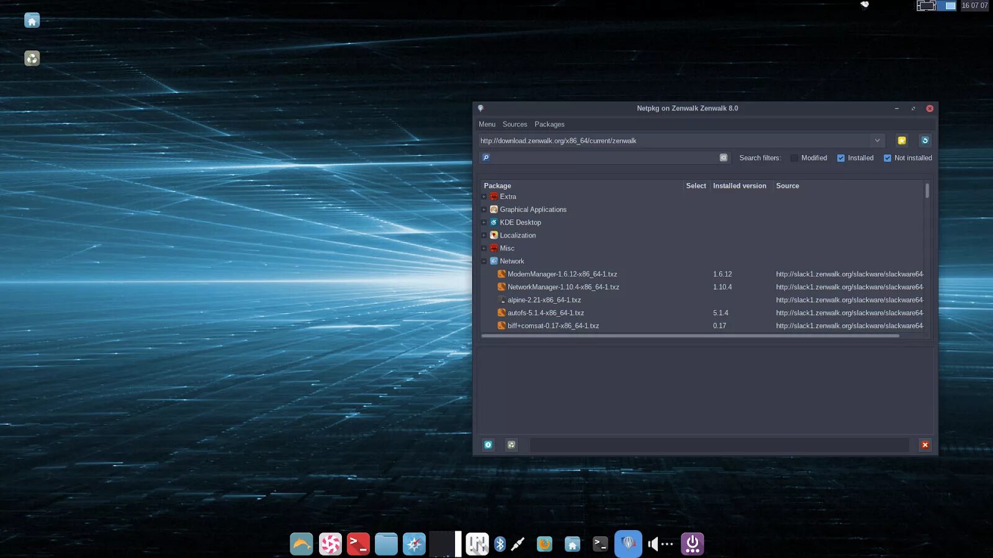The image size is (993, 558).
Task: Click the purple power button in dock
Action: [692, 544]
